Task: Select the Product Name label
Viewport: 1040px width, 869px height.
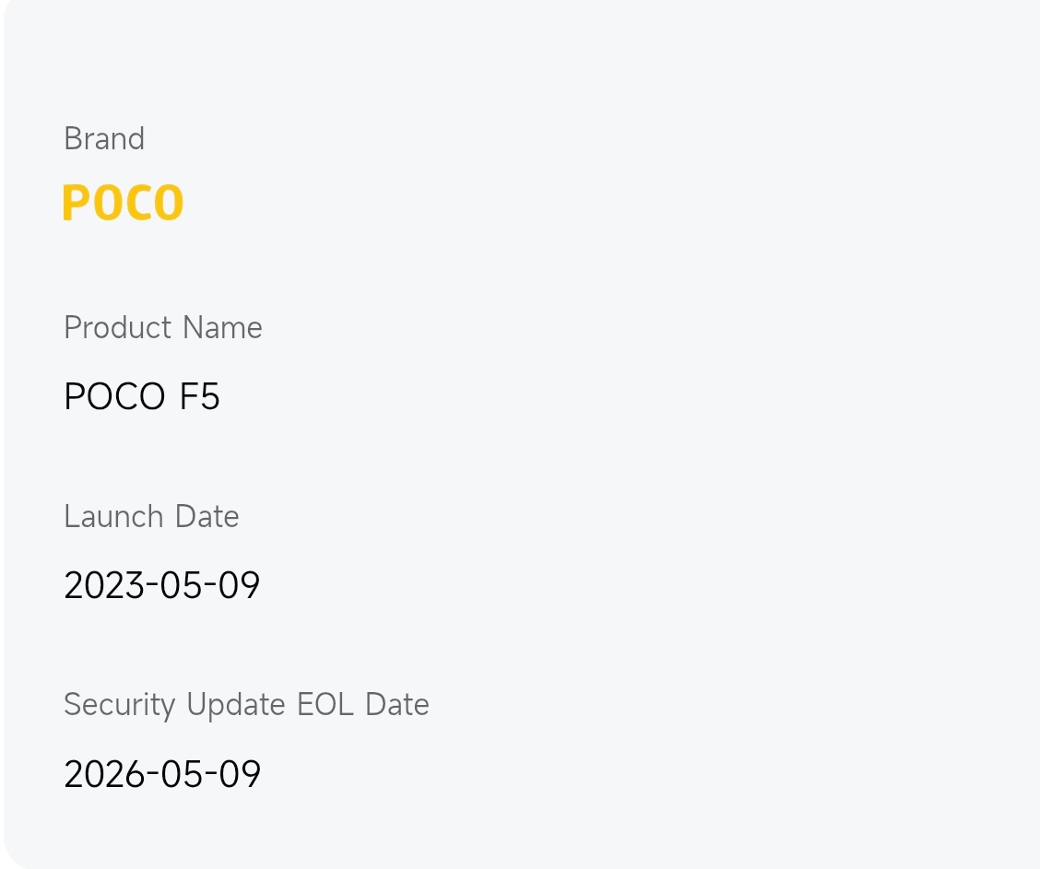Action: [x=163, y=328]
